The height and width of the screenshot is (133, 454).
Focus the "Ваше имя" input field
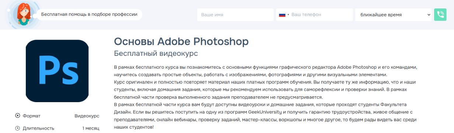pos(235,15)
